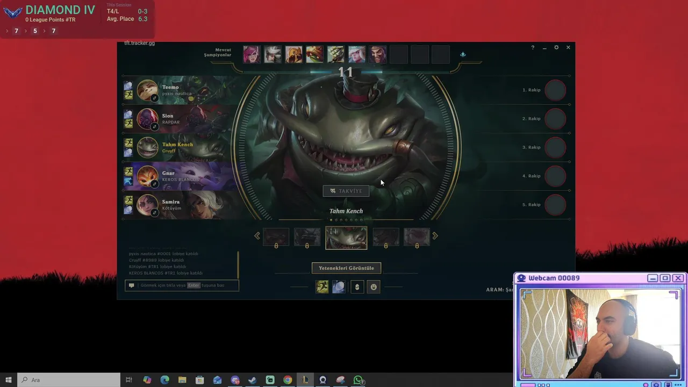Viewport: 688px width, 387px height.
Task: Open WhatsApp from taskbar
Action: point(359,380)
